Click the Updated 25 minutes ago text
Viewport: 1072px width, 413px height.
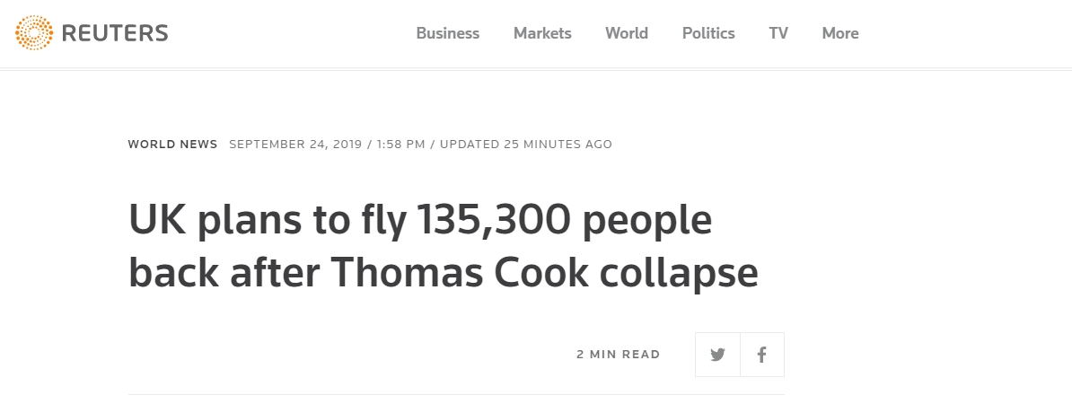coord(526,144)
